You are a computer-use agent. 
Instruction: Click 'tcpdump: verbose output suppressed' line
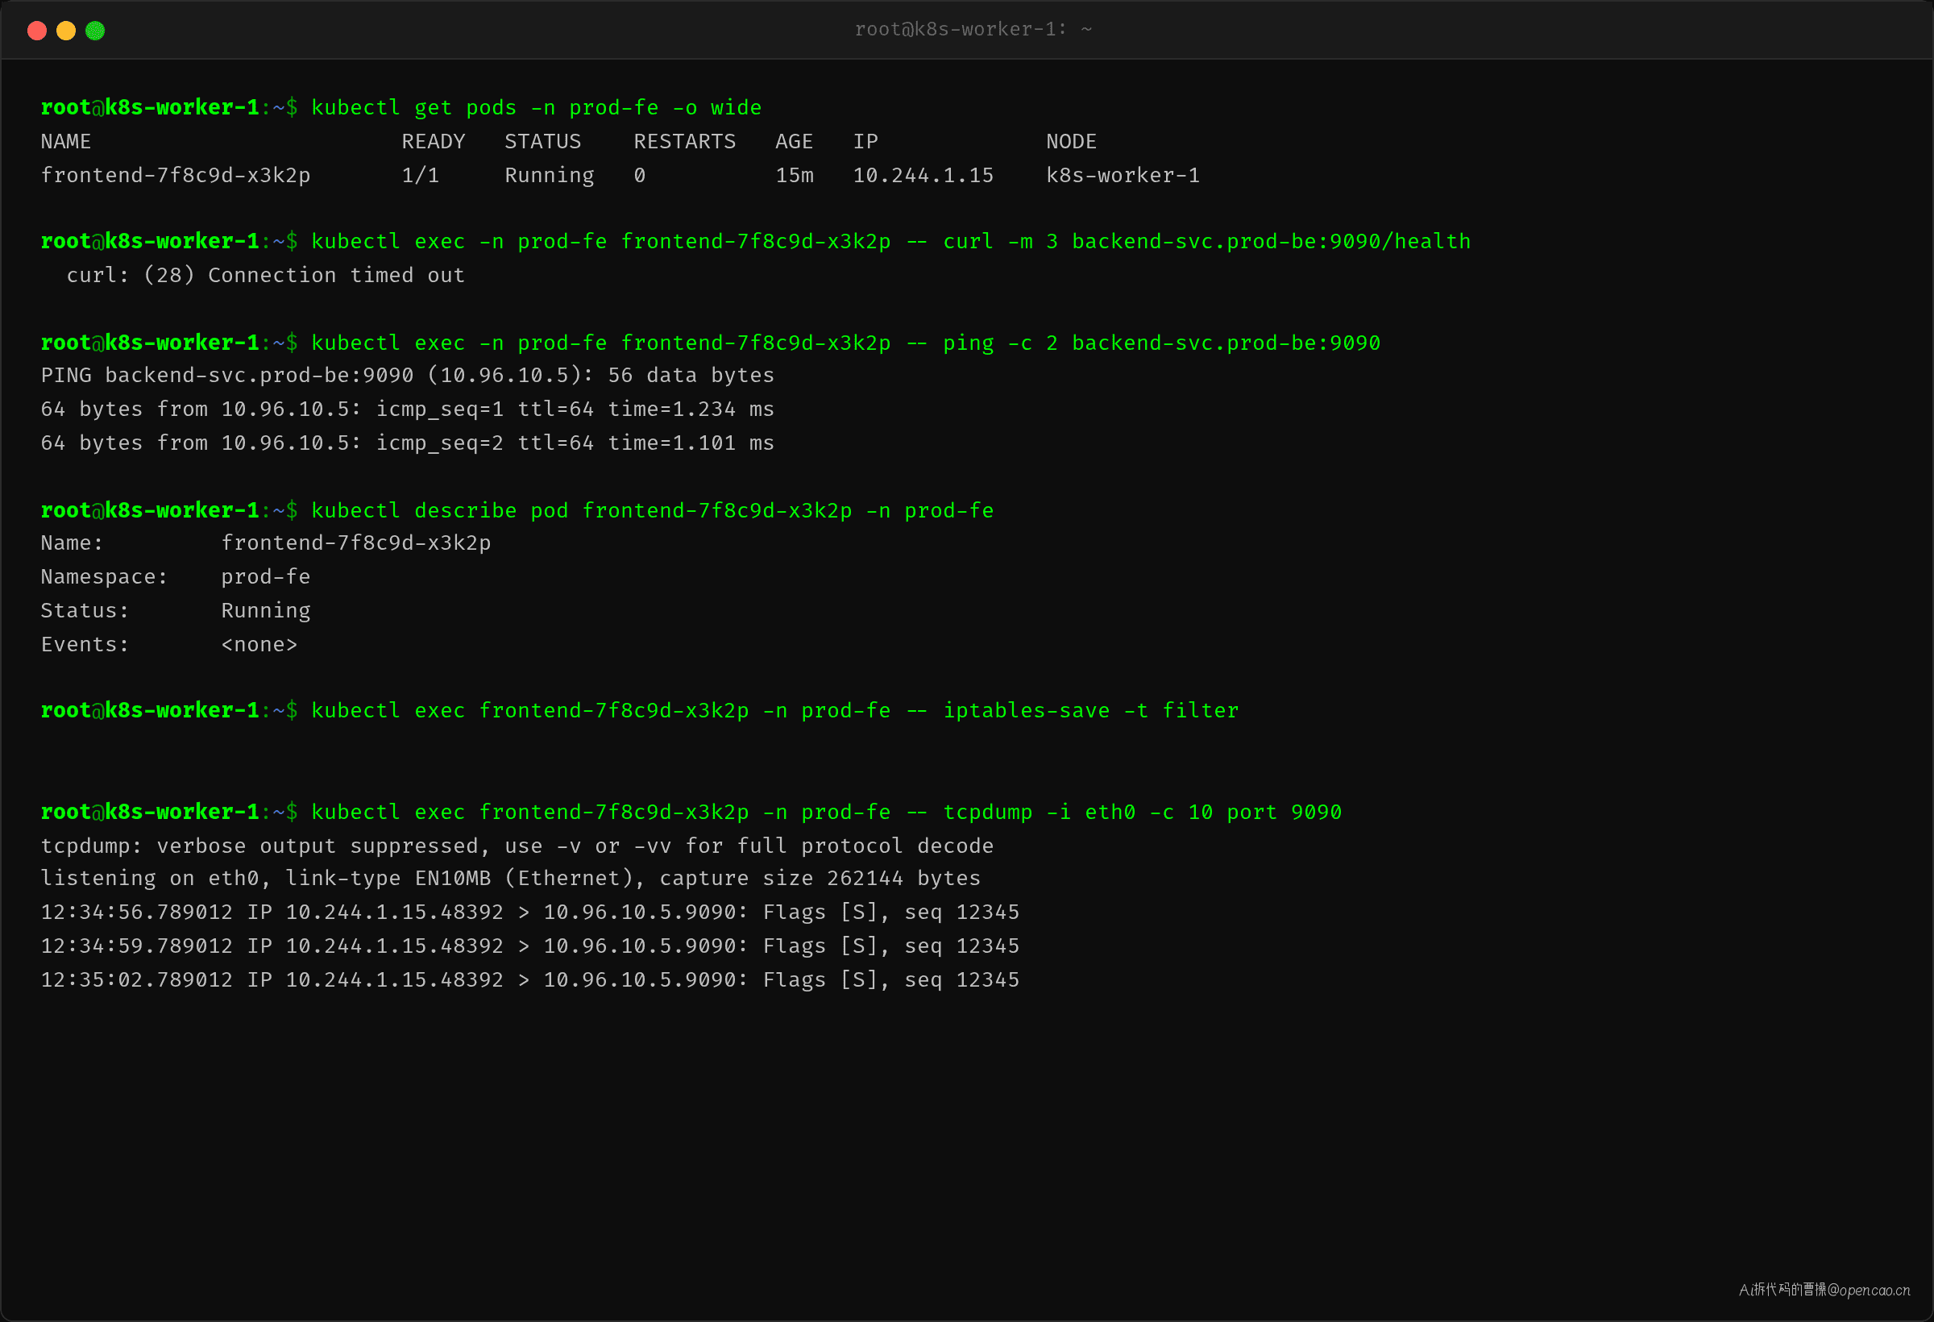point(517,846)
